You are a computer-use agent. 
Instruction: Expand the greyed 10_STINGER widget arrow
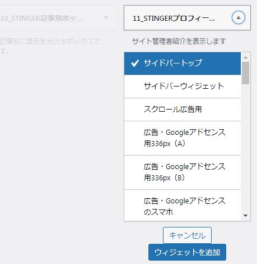[106, 18]
